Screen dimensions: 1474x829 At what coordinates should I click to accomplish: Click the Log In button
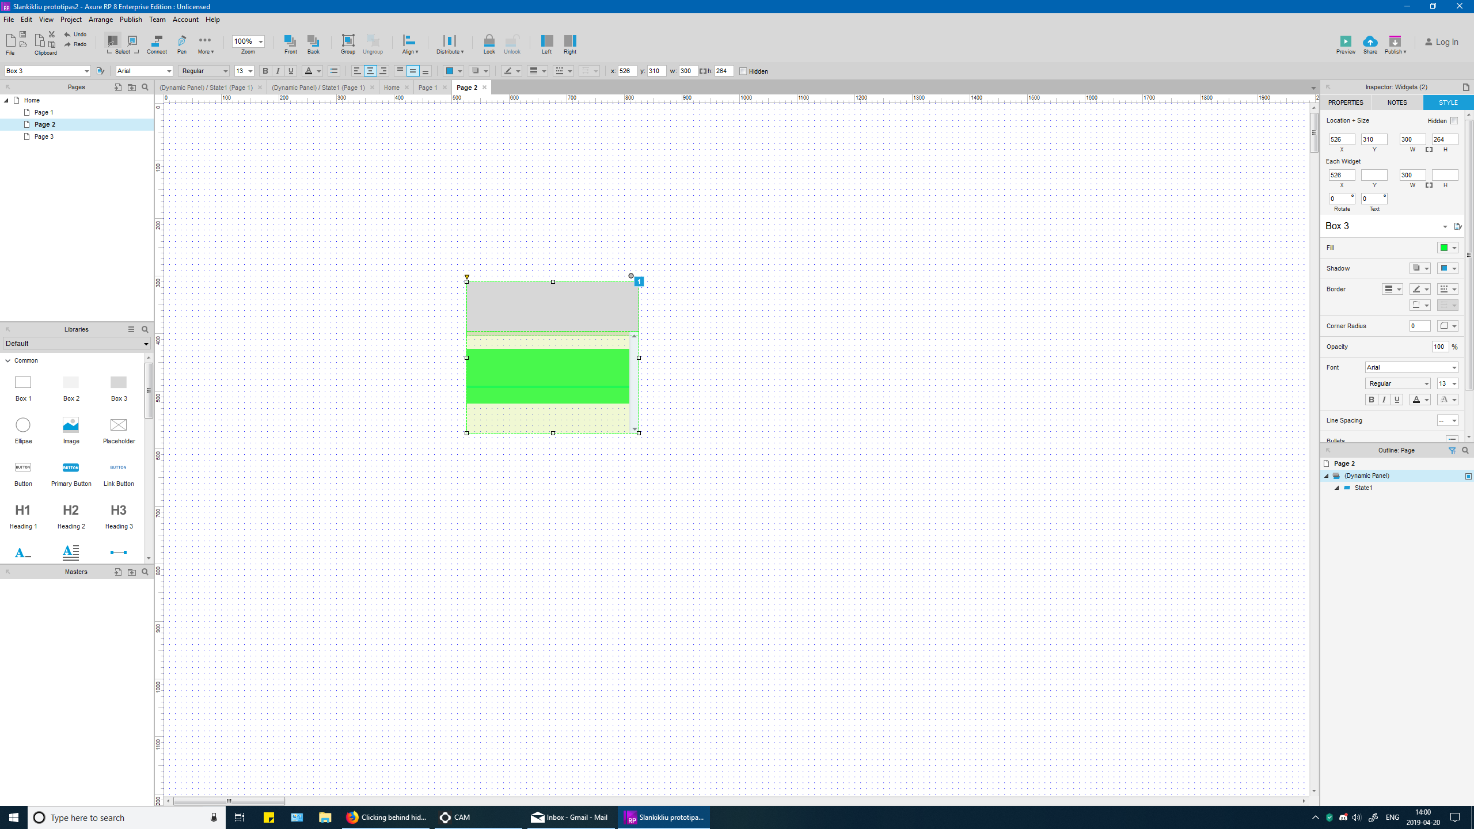(x=1441, y=42)
